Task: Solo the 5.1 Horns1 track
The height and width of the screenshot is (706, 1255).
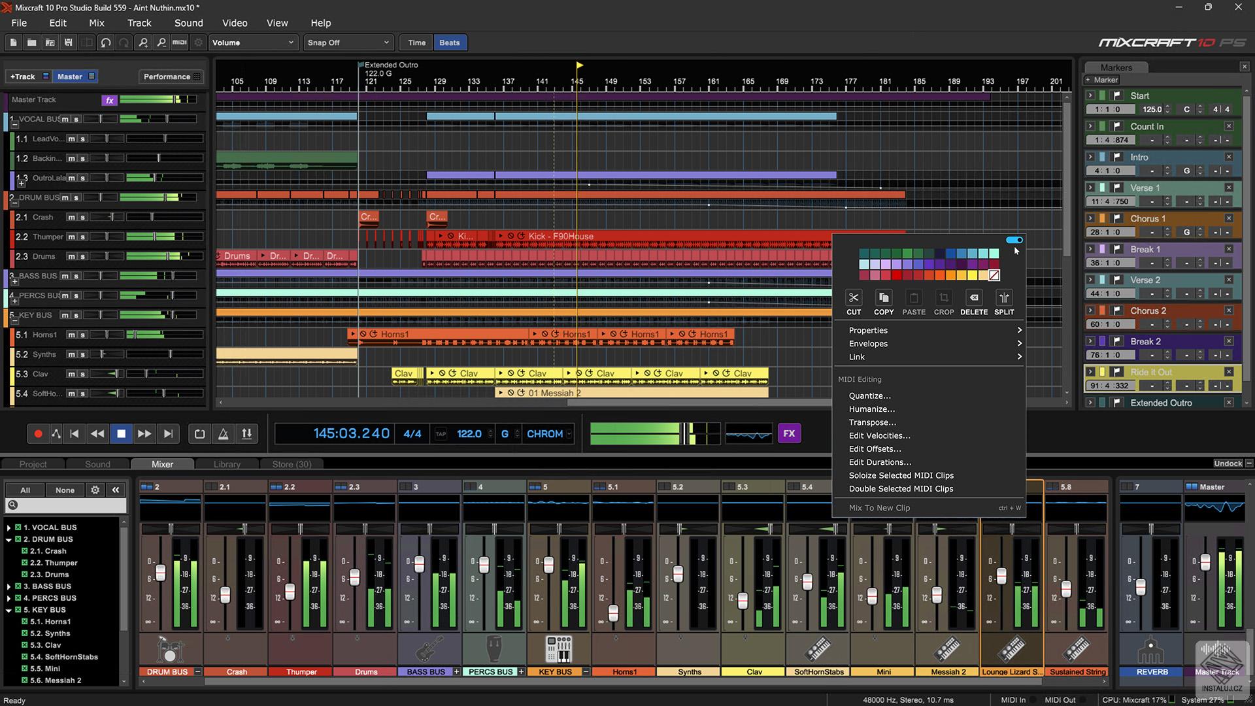Action: click(x=82, y=335)
